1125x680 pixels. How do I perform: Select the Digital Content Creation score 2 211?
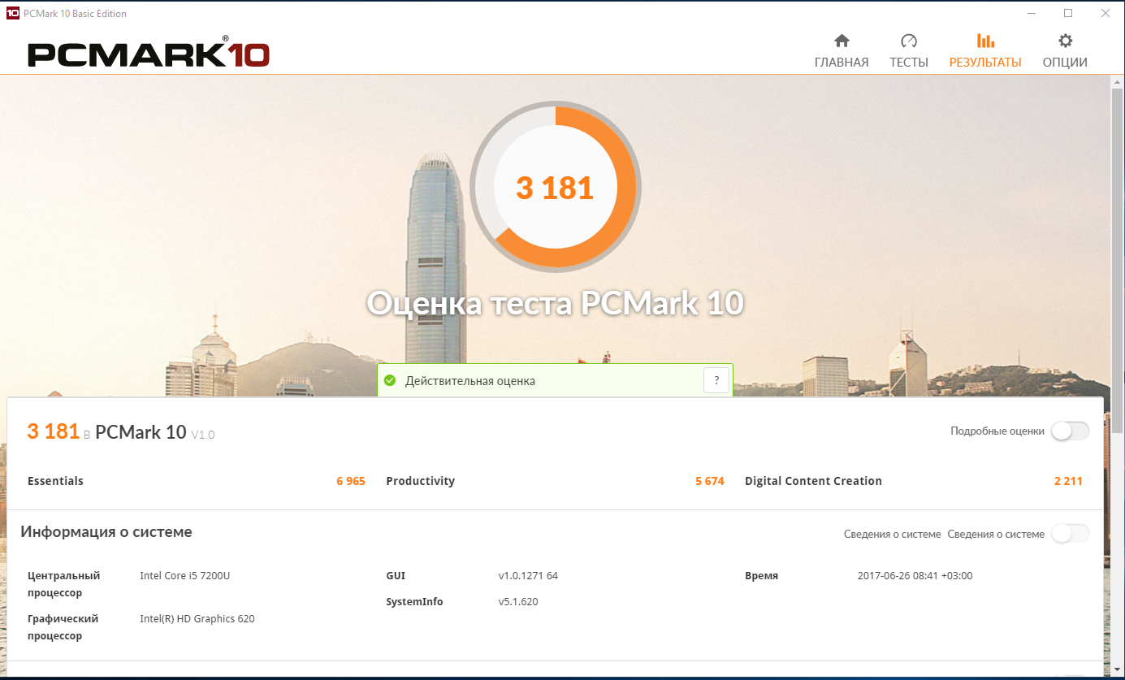[1068, 481]
